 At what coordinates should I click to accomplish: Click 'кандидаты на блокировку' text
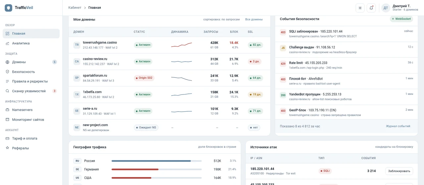click(x=394, y=147)
